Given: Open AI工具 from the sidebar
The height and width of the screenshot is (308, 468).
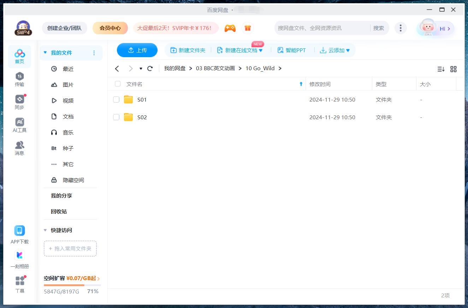Looking at the screenshot, I should [19, 124].
